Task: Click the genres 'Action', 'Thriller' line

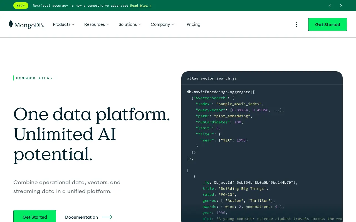Action: [239, 201]
